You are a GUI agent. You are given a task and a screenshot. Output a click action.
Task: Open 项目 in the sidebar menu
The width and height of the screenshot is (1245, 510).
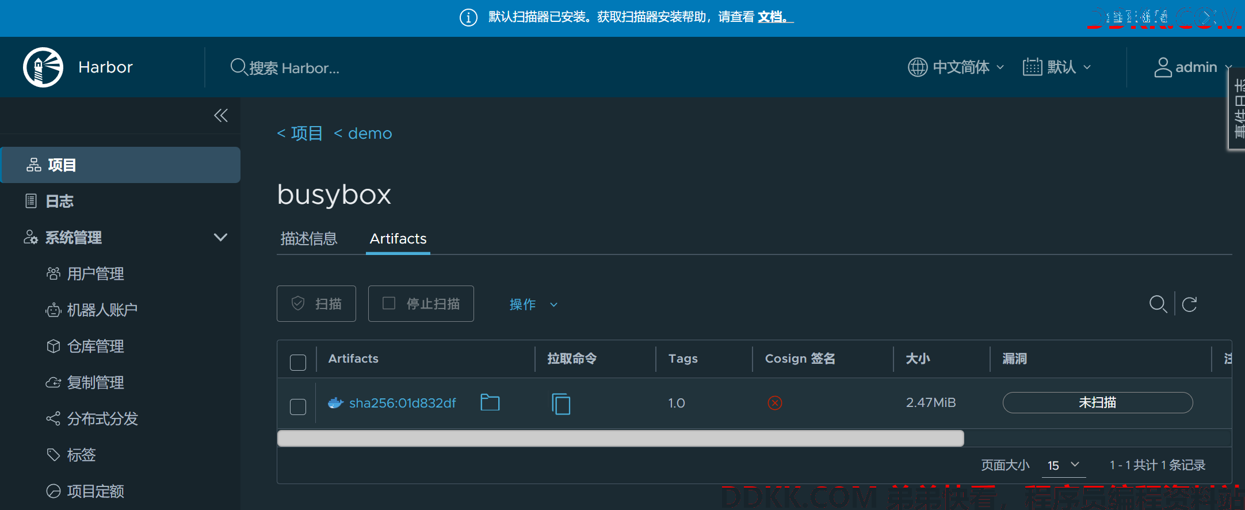(x=121, y=165)
